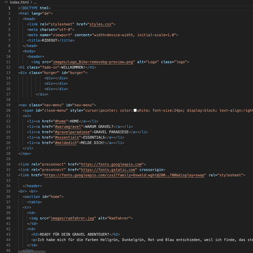
Task: Follow the Oswald font css2 stylesheet URL
Action: [x=124, y=175]
